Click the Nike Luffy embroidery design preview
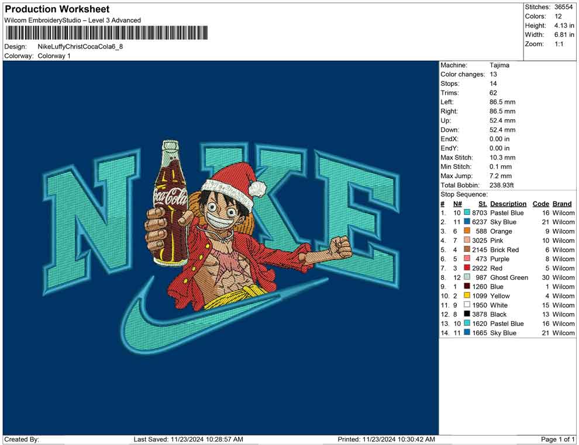 (221, 248)
